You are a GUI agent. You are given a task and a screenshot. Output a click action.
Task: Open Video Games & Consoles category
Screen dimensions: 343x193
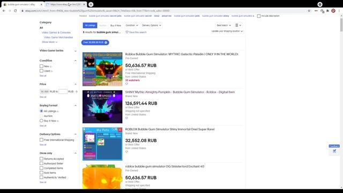click(56, 33)
